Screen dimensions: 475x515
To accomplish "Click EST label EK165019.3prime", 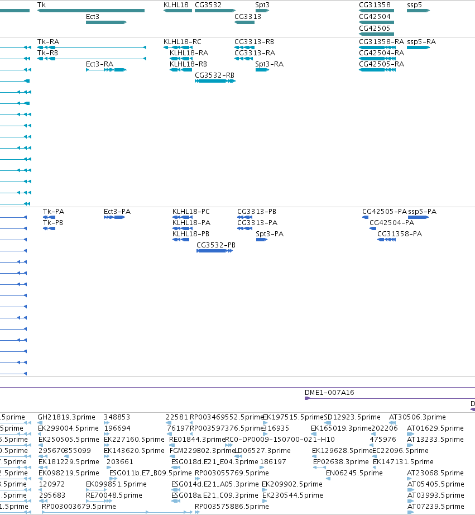I will click(341, 428).
